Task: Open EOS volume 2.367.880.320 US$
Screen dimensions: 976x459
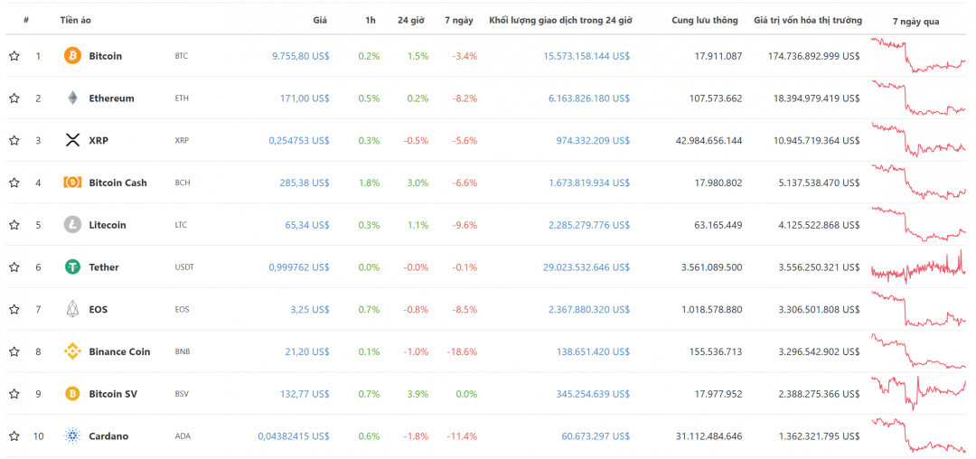Action: pyautogui.click(x=589, y=309)
